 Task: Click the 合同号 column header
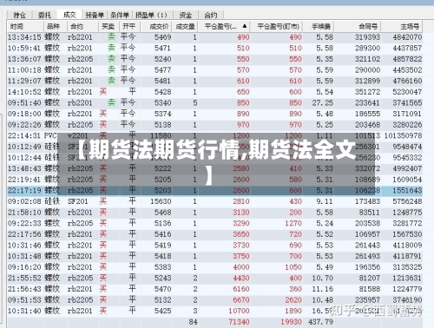(358, 27)
